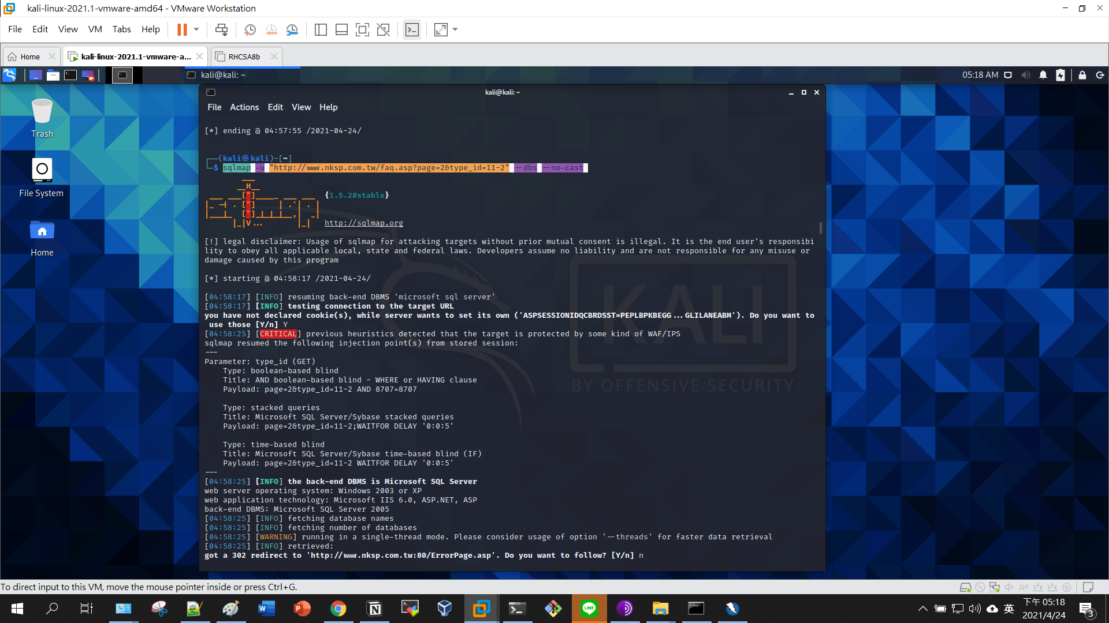Open Windows Start menu
The height and width of the screenshot is (623, 1109).
tap(17, 609)
